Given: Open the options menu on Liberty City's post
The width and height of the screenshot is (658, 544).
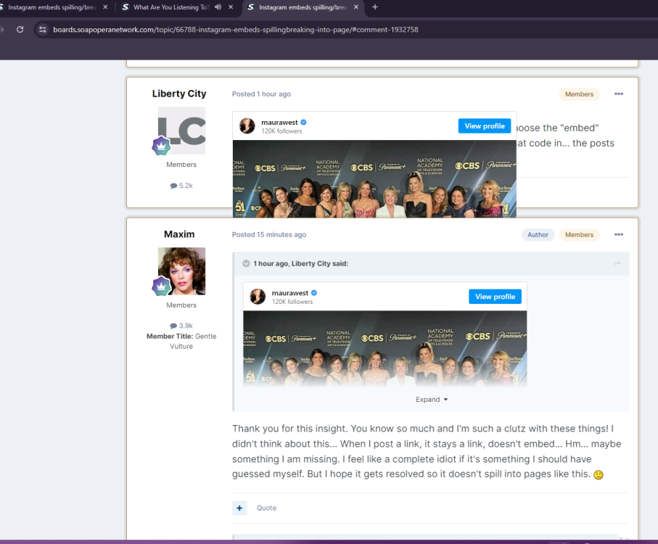Looking at the screenshot, I should coord(618,94).
